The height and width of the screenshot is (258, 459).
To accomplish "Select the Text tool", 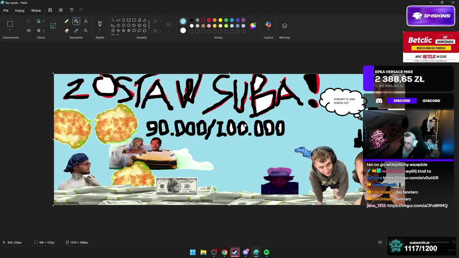I will pyautogui.click(x=86, y=21).
